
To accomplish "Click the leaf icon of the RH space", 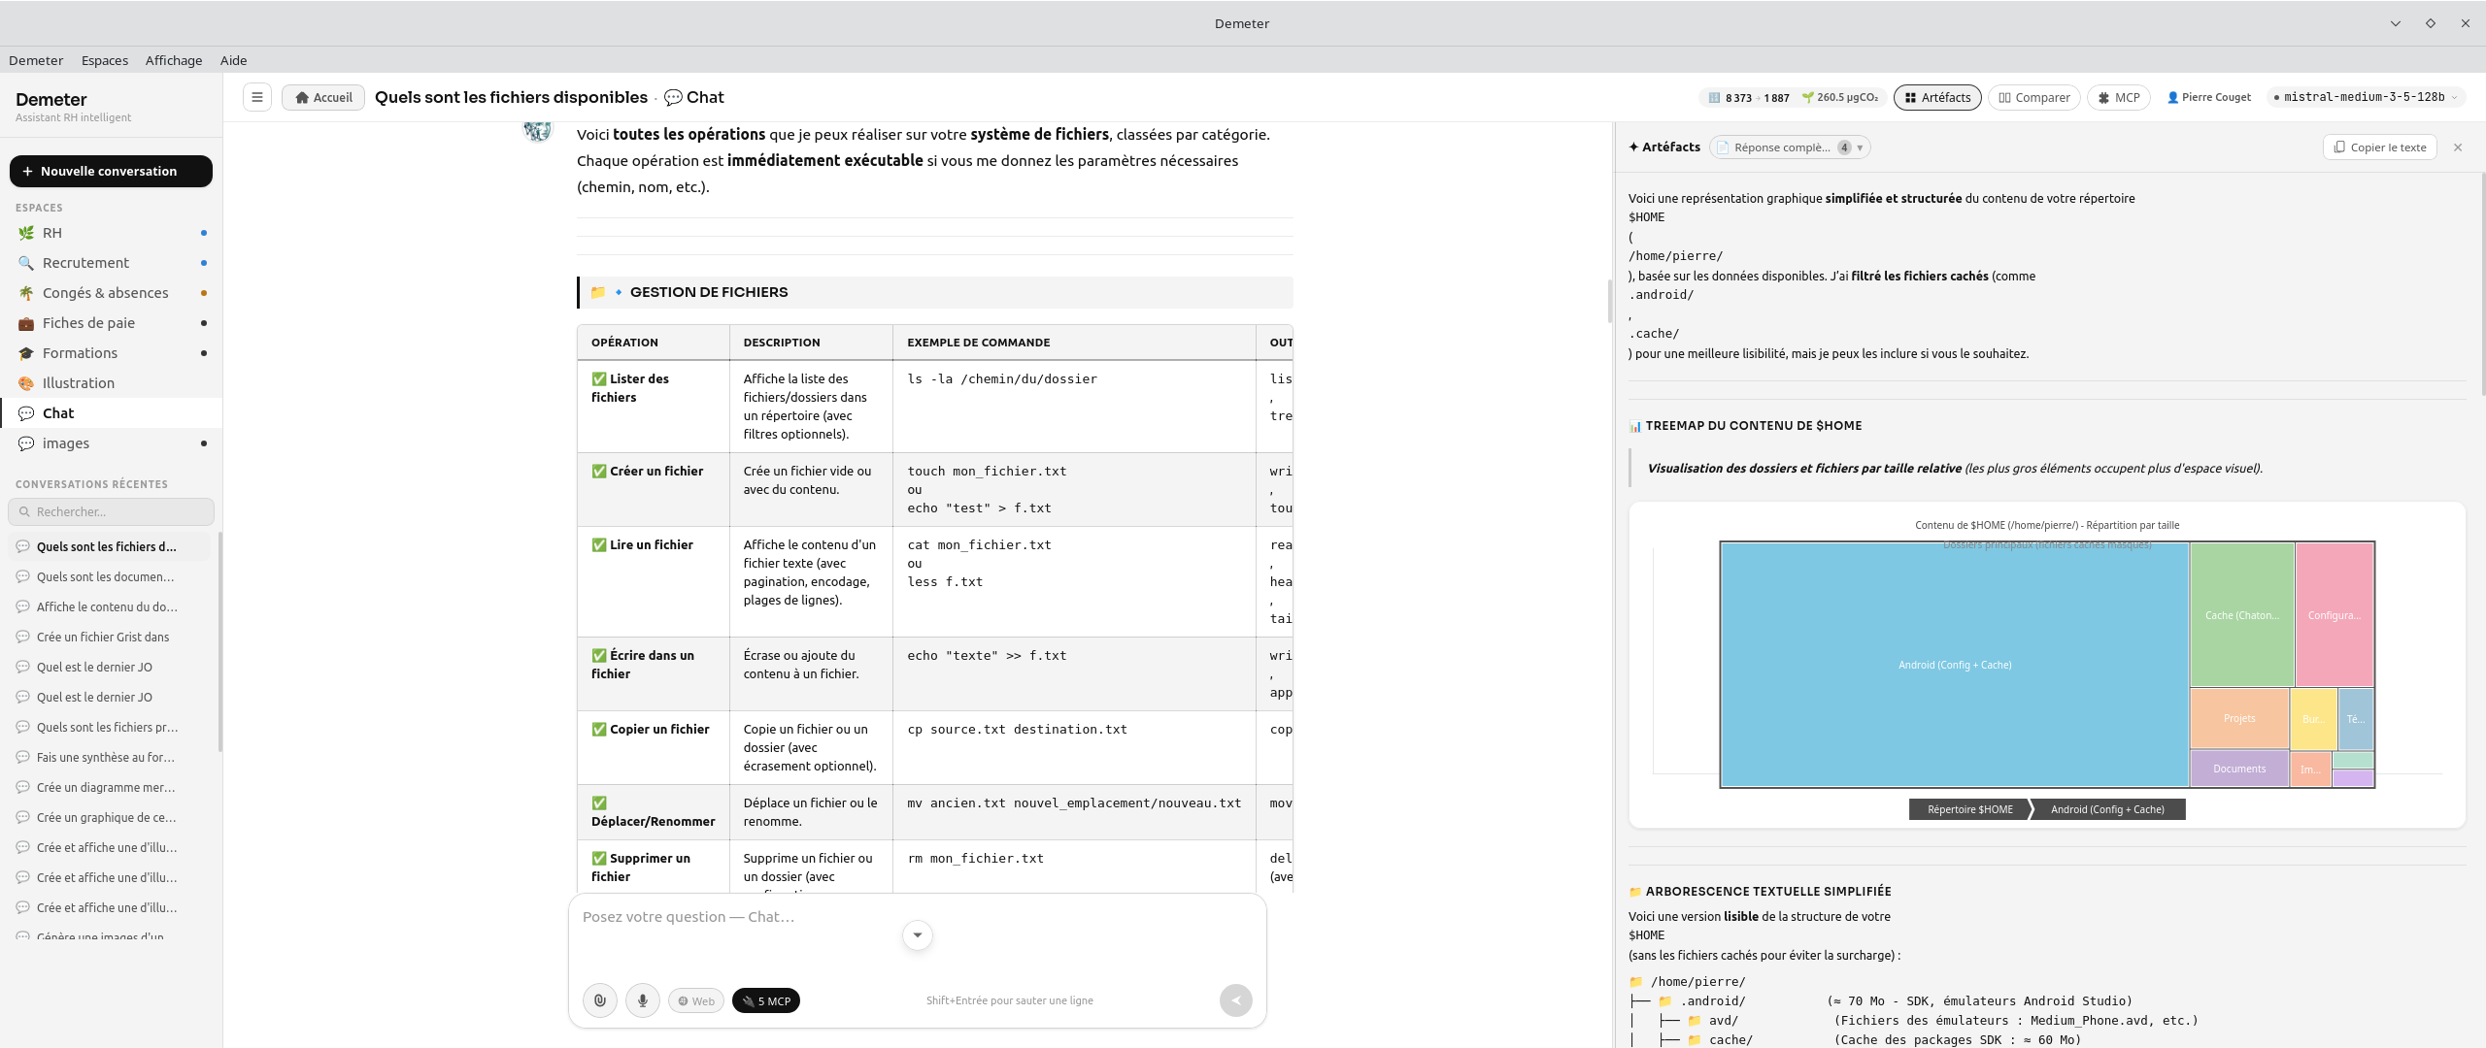I will pyautogui.click(x=26, y=233).
